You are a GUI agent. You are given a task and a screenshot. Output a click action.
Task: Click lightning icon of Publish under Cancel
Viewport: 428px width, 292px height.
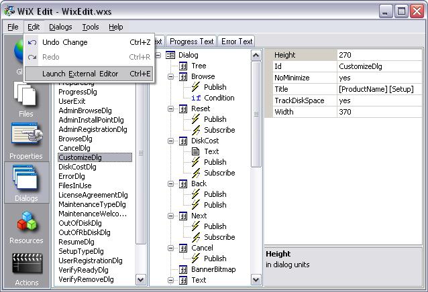click(195, 259)
